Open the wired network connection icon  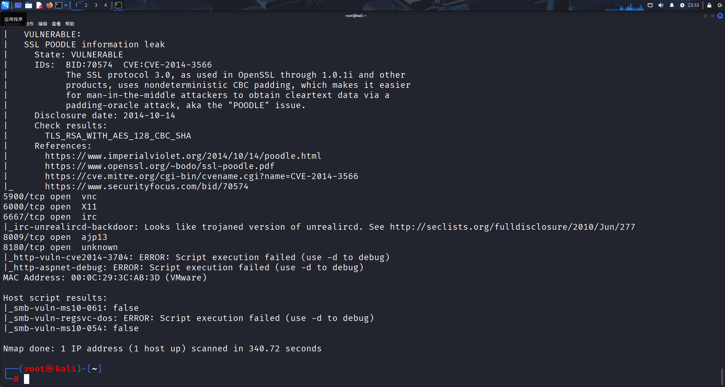pos(650,5)
